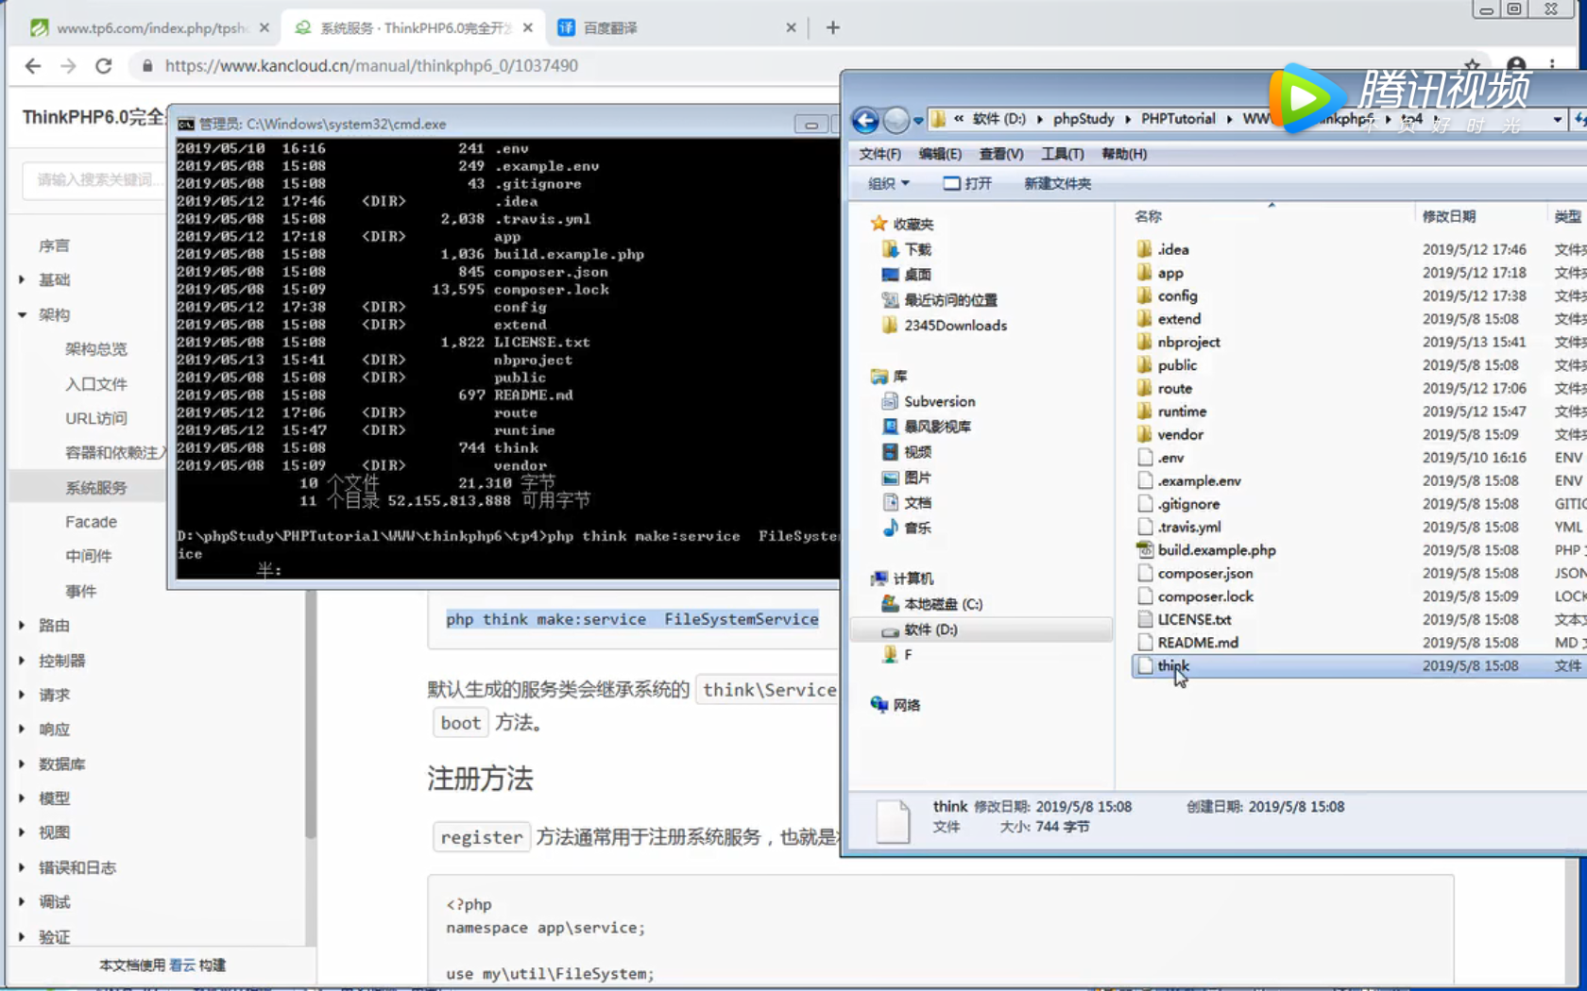Click the 打开 toolbar button
The width and height of the screenshot is (1587, 991).
[967, 183]
